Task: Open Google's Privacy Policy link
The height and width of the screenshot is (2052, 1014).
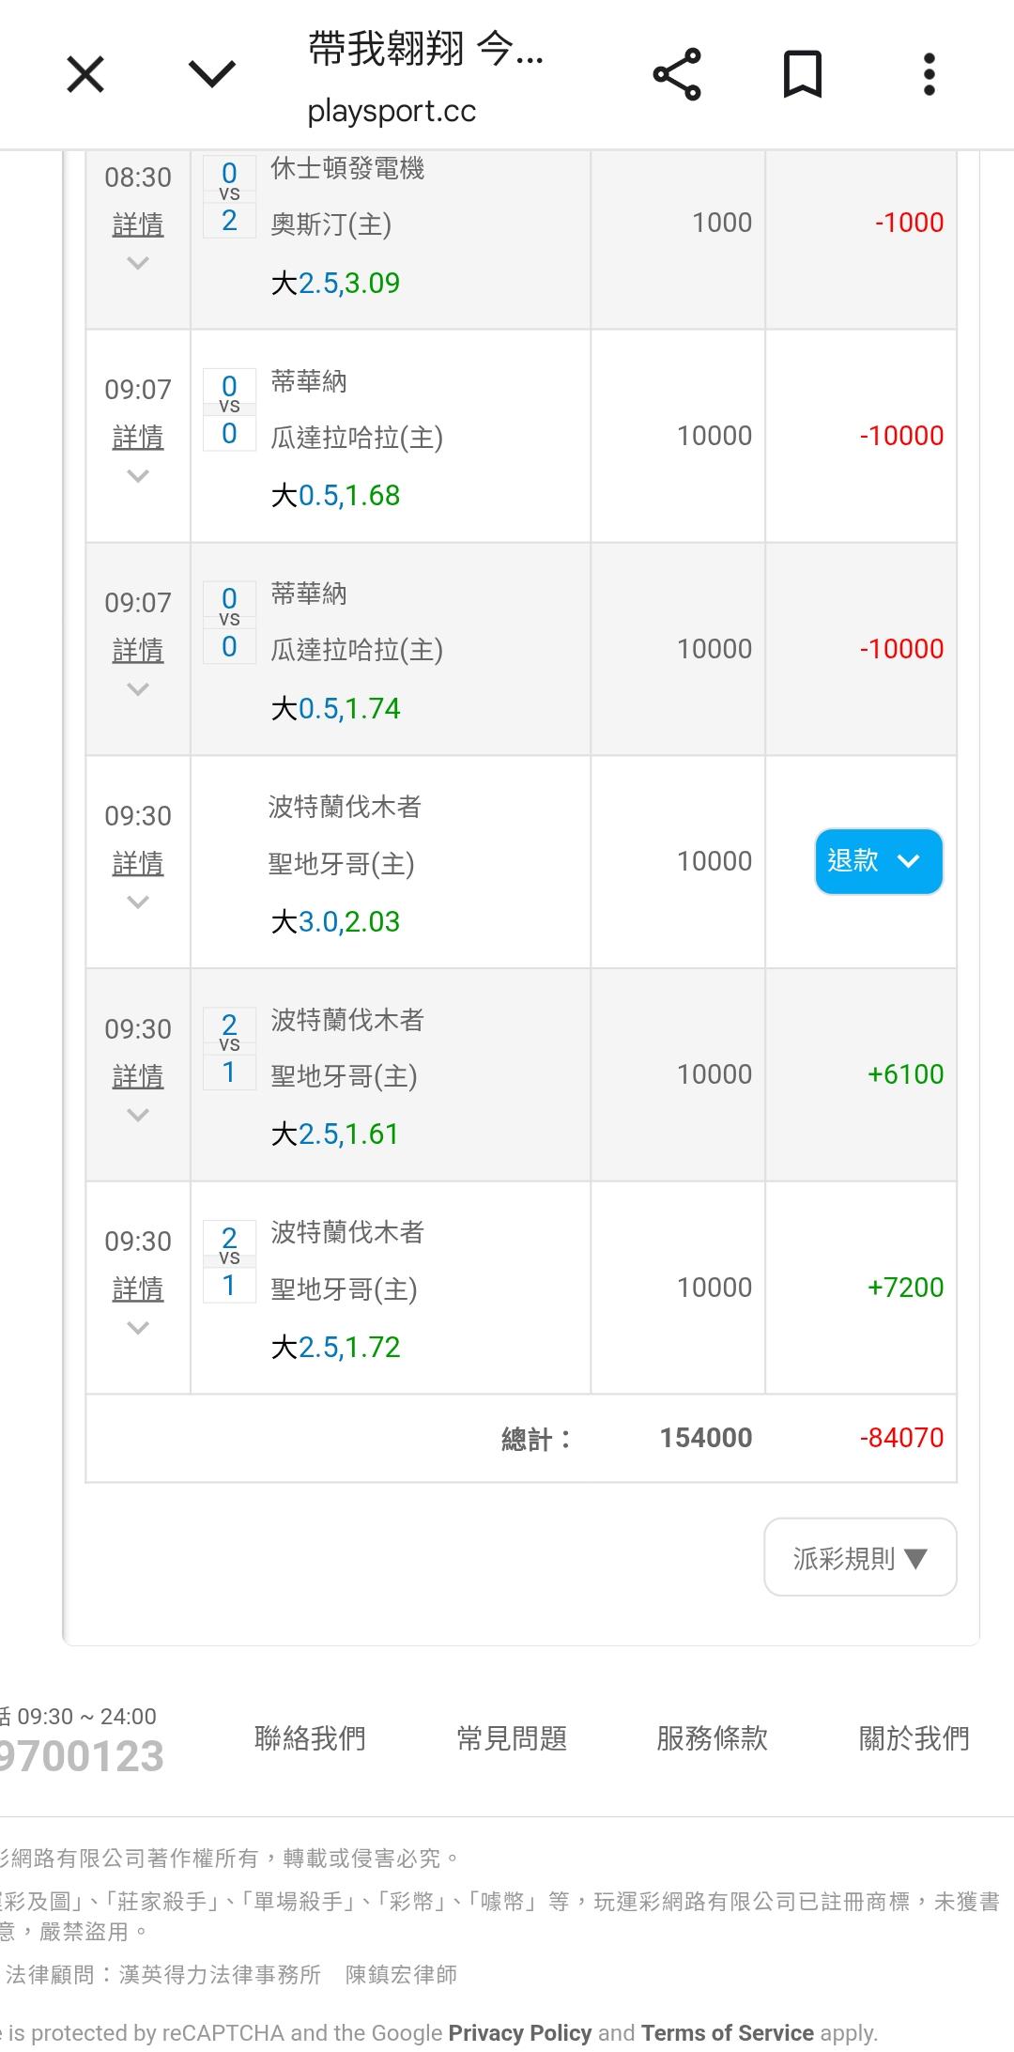Action: pos(519,2033)
